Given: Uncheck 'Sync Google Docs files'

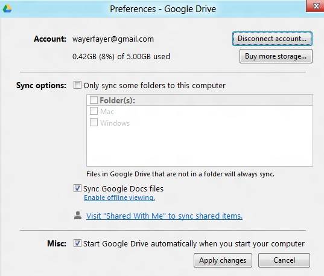Looking at the screenshot, I should (77, 188).
